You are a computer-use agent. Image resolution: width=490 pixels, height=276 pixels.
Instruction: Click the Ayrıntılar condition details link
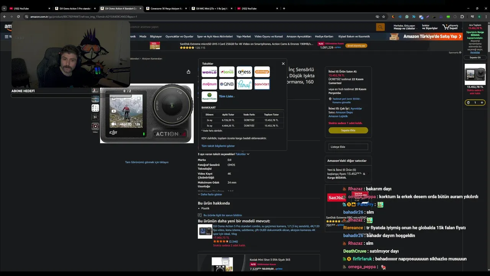pos(356,108)
